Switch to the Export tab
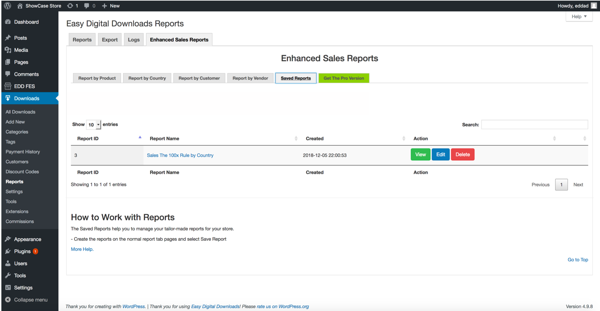This screenshot has width=600, height=311. [x=110, y=39]
